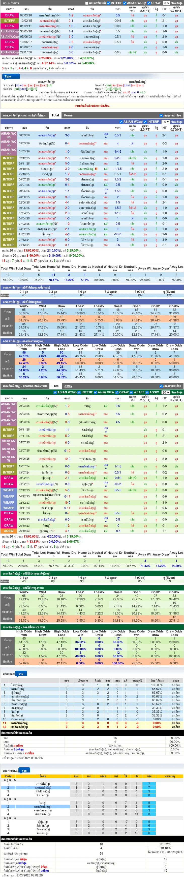Image resolution: width=184 pixels, height=881 pixels.
Task: Open ความคิดเห็นส่วนตัวของนักเขียน link
Action: 92,106
